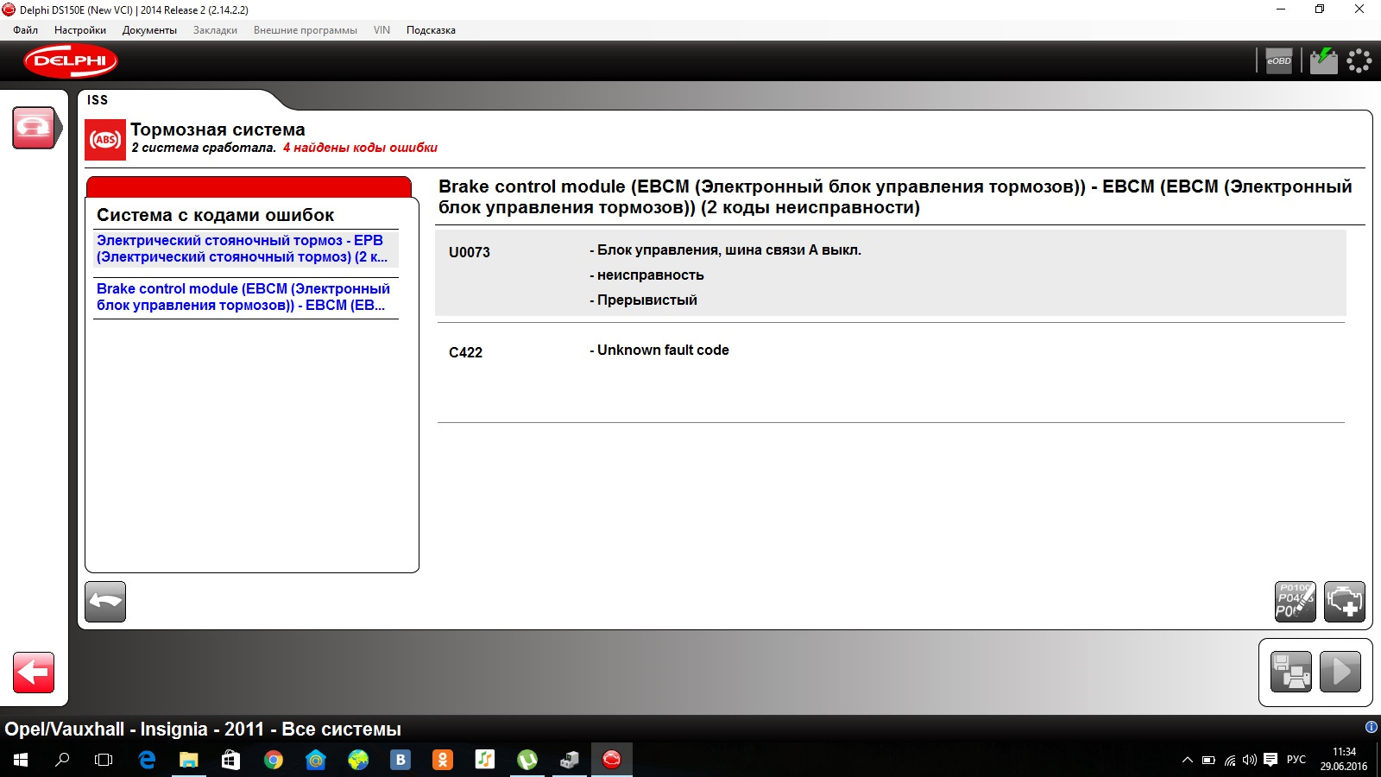Open the Wi-Fi network tray icon
This screenshot has width=1381, height=777.
pos(1230,760)
